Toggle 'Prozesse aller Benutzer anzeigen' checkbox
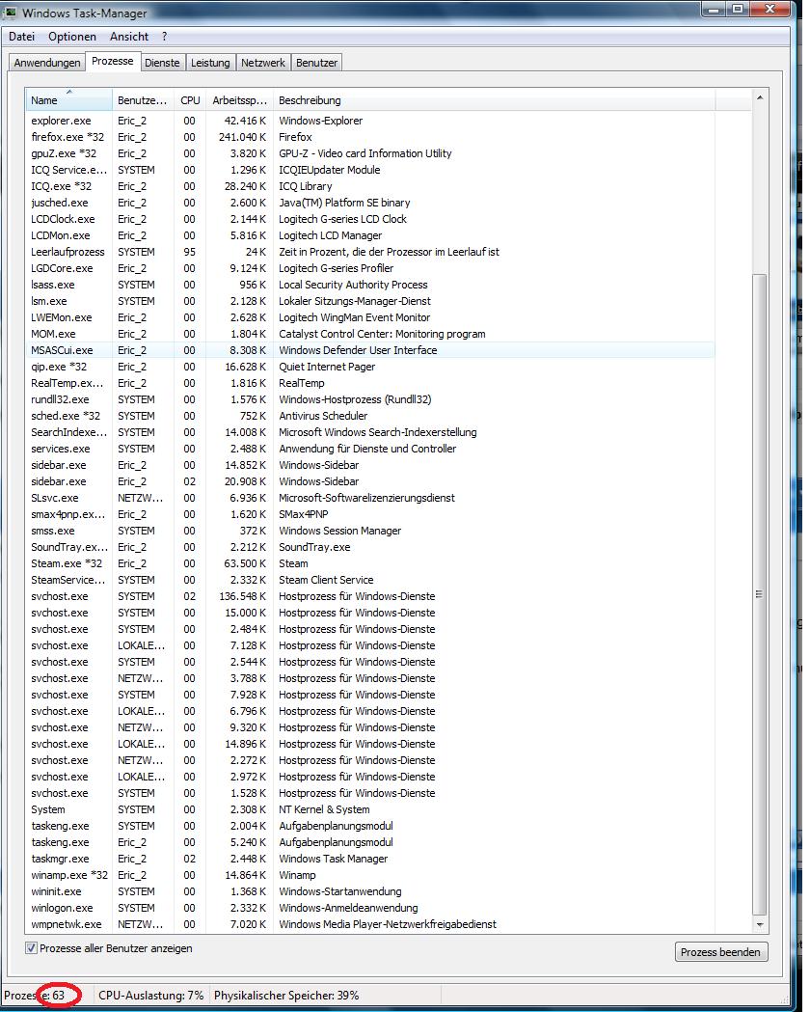The image size is (810, 1012). (x=30, y=948)
